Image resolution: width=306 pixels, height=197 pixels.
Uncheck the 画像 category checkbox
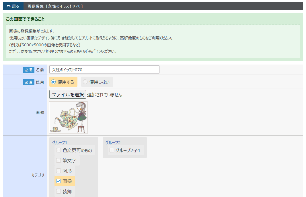[x=59, y=181]
